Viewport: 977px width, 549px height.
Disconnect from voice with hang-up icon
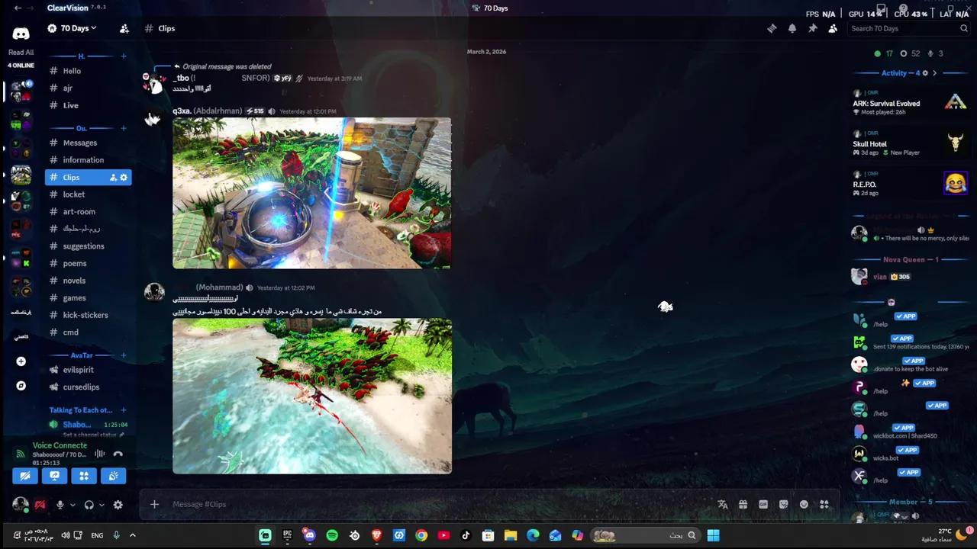(x=118, y=454)
